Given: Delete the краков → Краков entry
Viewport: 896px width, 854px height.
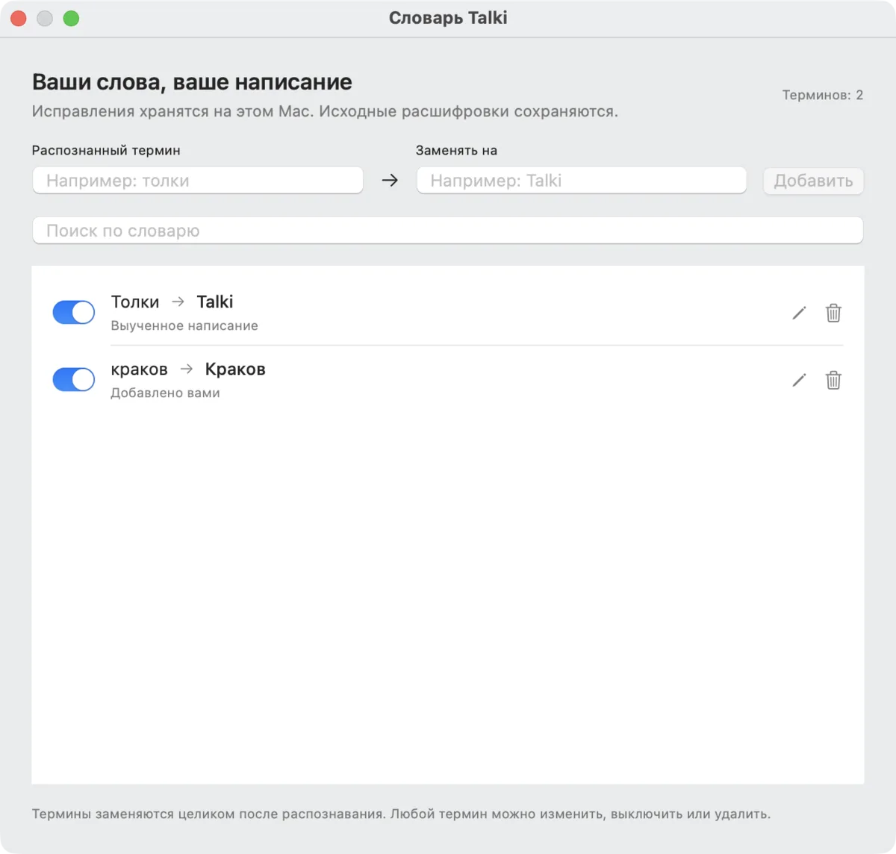Looking at the screenshot, I should (833, 380).
